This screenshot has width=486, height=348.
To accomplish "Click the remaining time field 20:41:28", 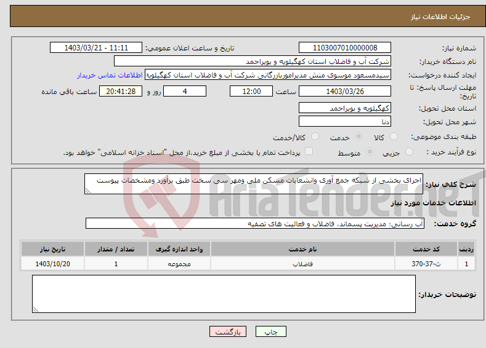I will pyautogui.click(x=121, y=91).
